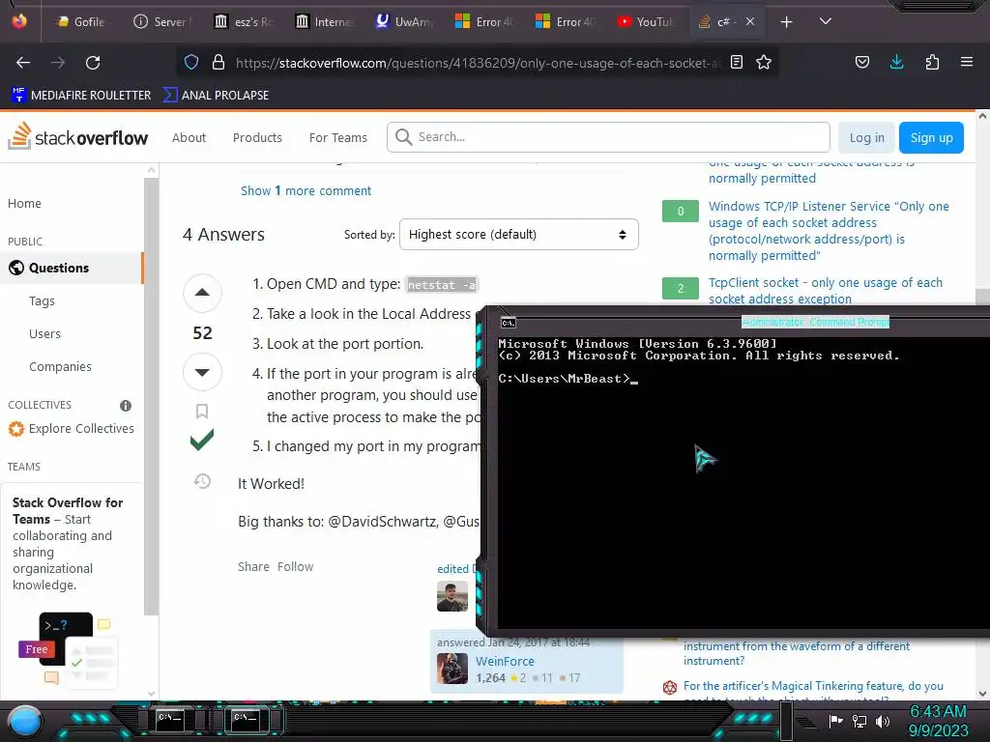
Task: Open the Products menu
Action: click(x=257, y=137)
